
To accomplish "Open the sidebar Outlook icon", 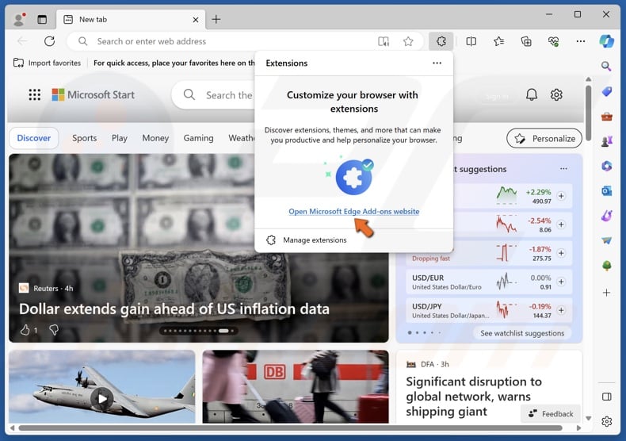I will pyautogui.click(x=606, y=191).
